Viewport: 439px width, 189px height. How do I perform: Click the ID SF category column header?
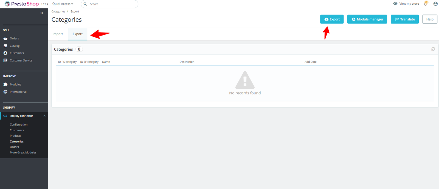tap(89, 62)
